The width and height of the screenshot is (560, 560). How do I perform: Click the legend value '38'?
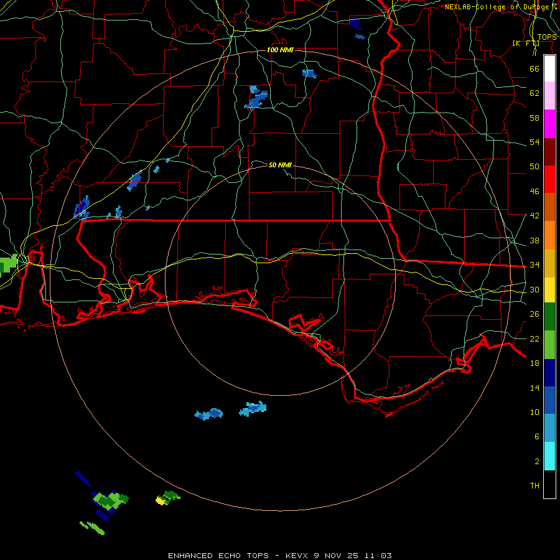point(534,240)
